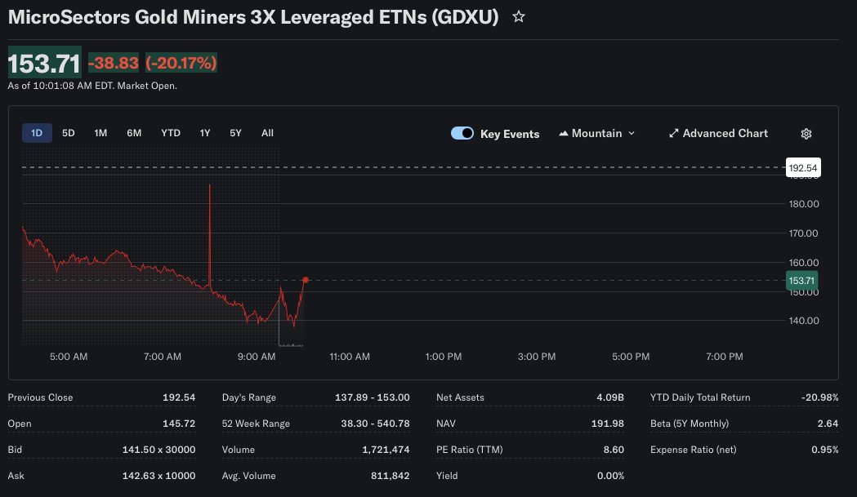Click the large 153.71 current price

pos(44,63)
